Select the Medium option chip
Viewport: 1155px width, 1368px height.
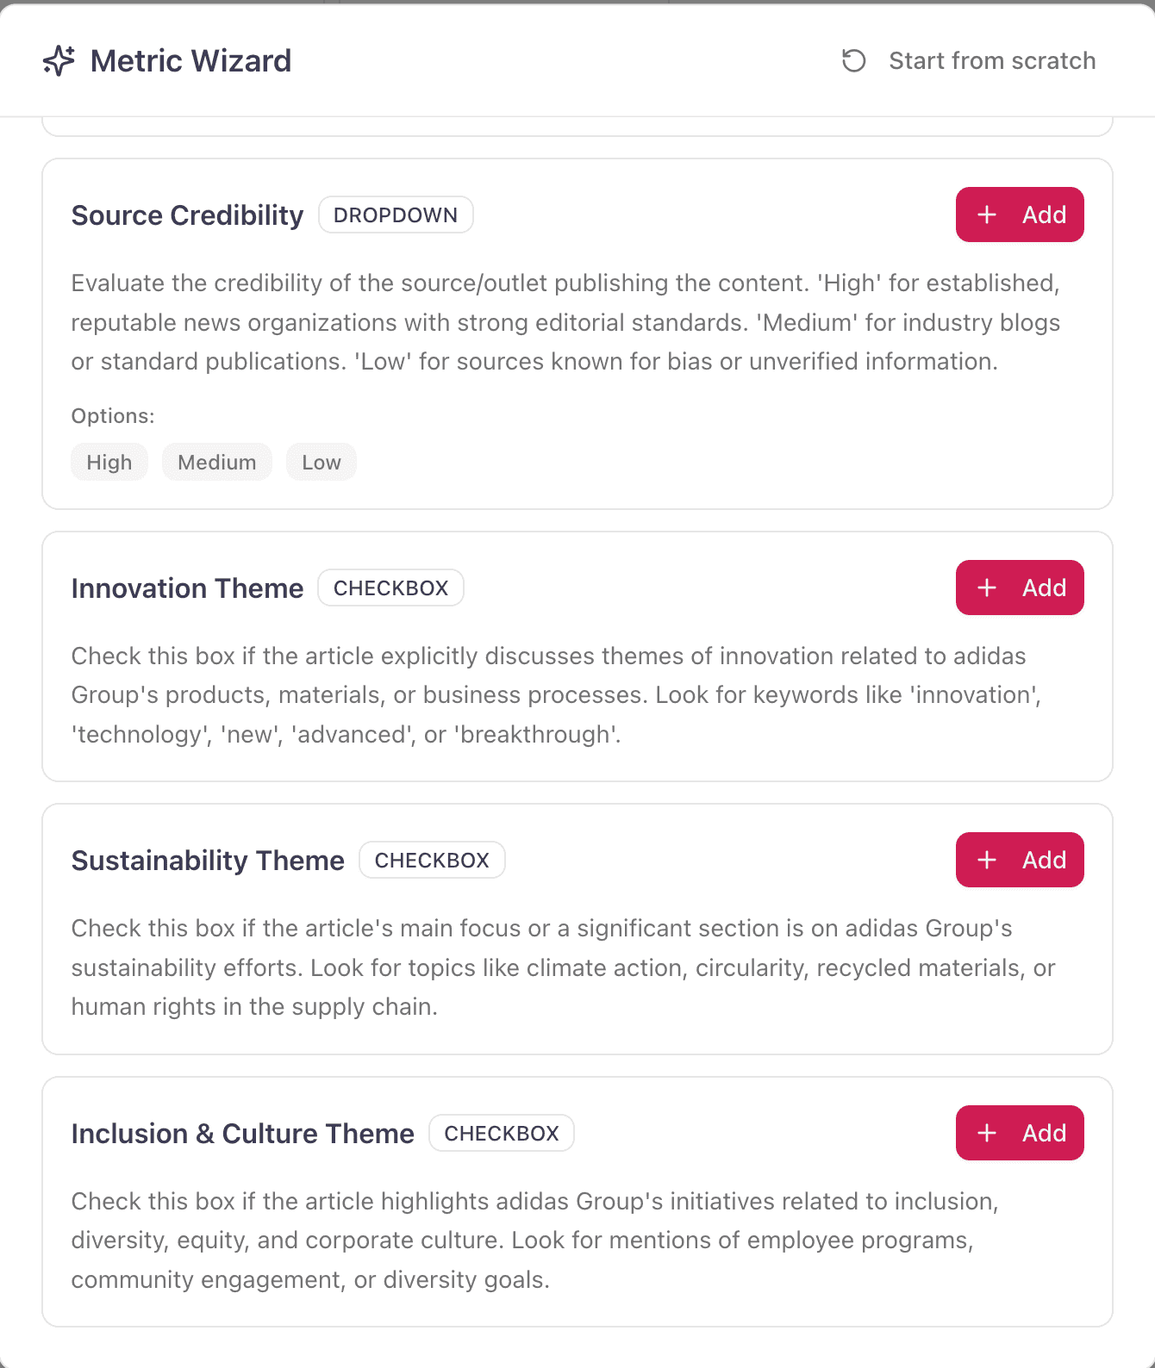216,463
